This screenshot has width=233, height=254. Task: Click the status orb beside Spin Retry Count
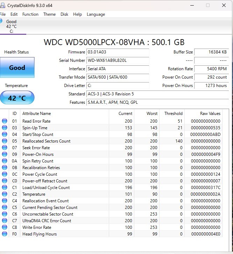tap(5, 161)
